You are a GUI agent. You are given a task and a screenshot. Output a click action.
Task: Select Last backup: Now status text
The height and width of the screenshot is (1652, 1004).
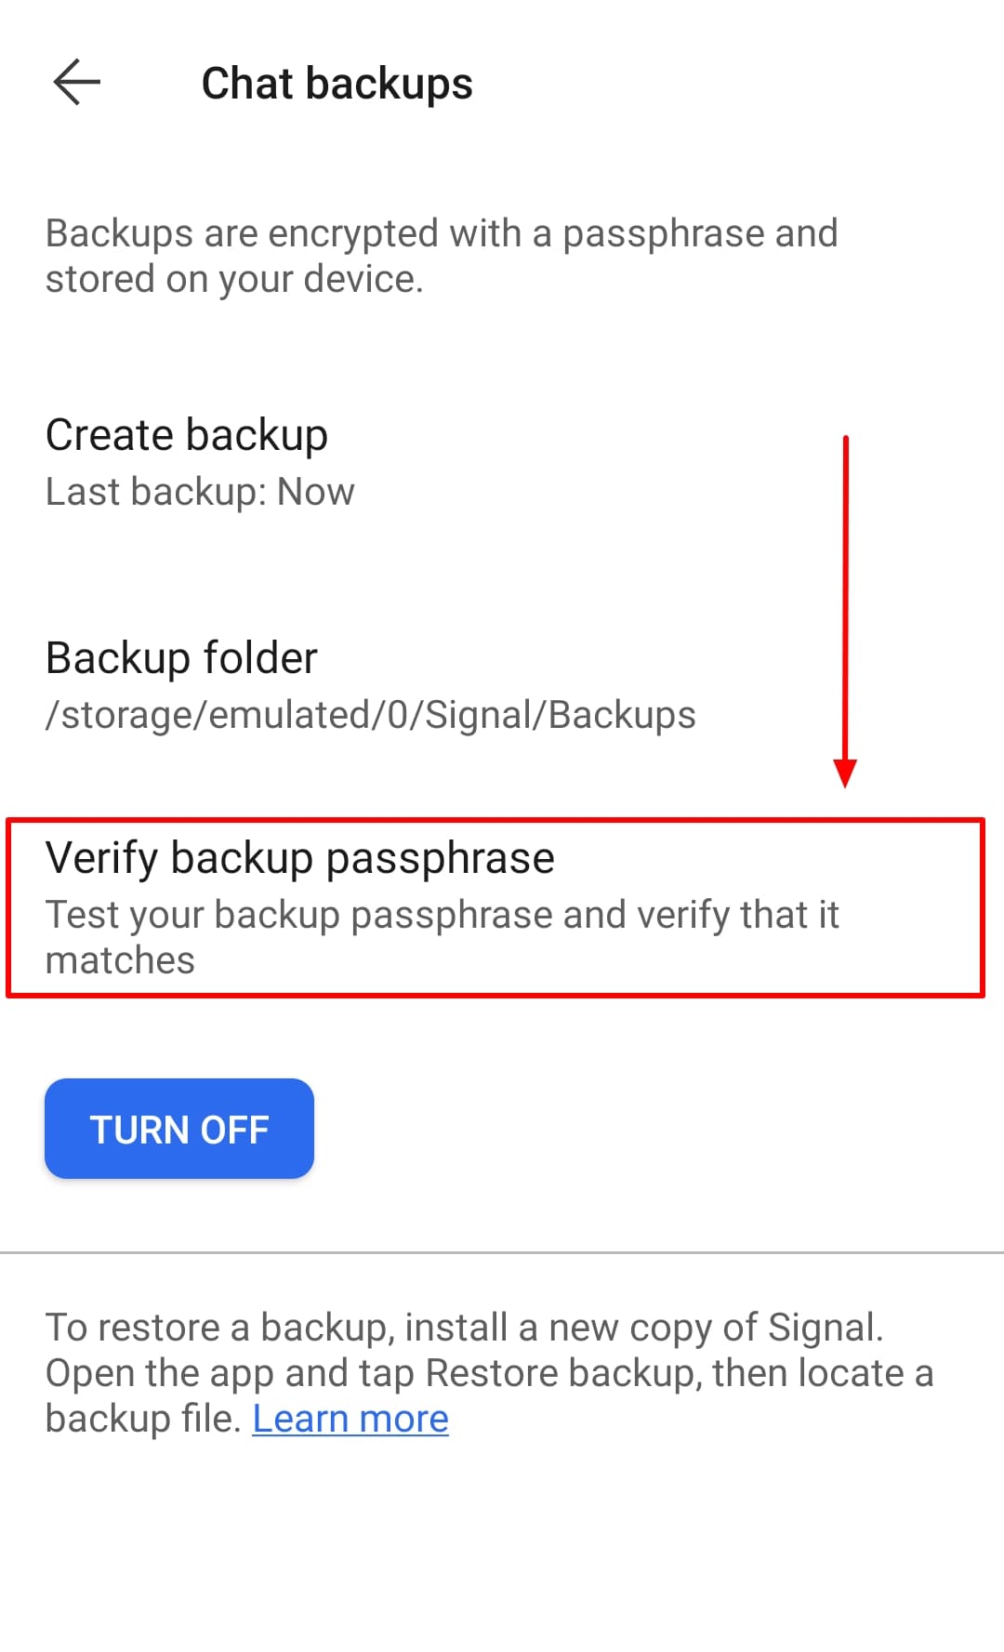click(199, 492)
